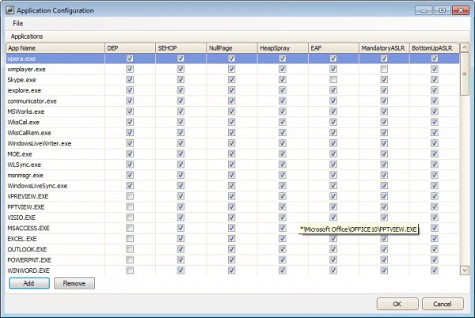Enable MandatoryASLR for wmplayer.exe

click(384, 69)
